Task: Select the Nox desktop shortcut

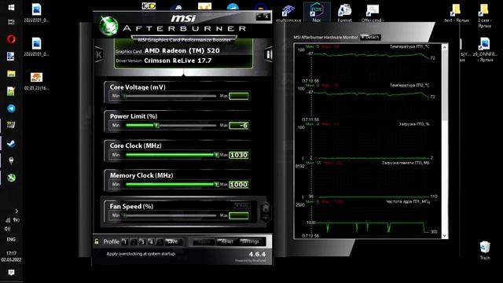Action: (x=317, y=13)
